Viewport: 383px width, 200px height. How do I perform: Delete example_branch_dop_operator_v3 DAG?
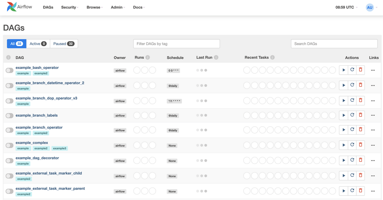click(x=360, y=100)
